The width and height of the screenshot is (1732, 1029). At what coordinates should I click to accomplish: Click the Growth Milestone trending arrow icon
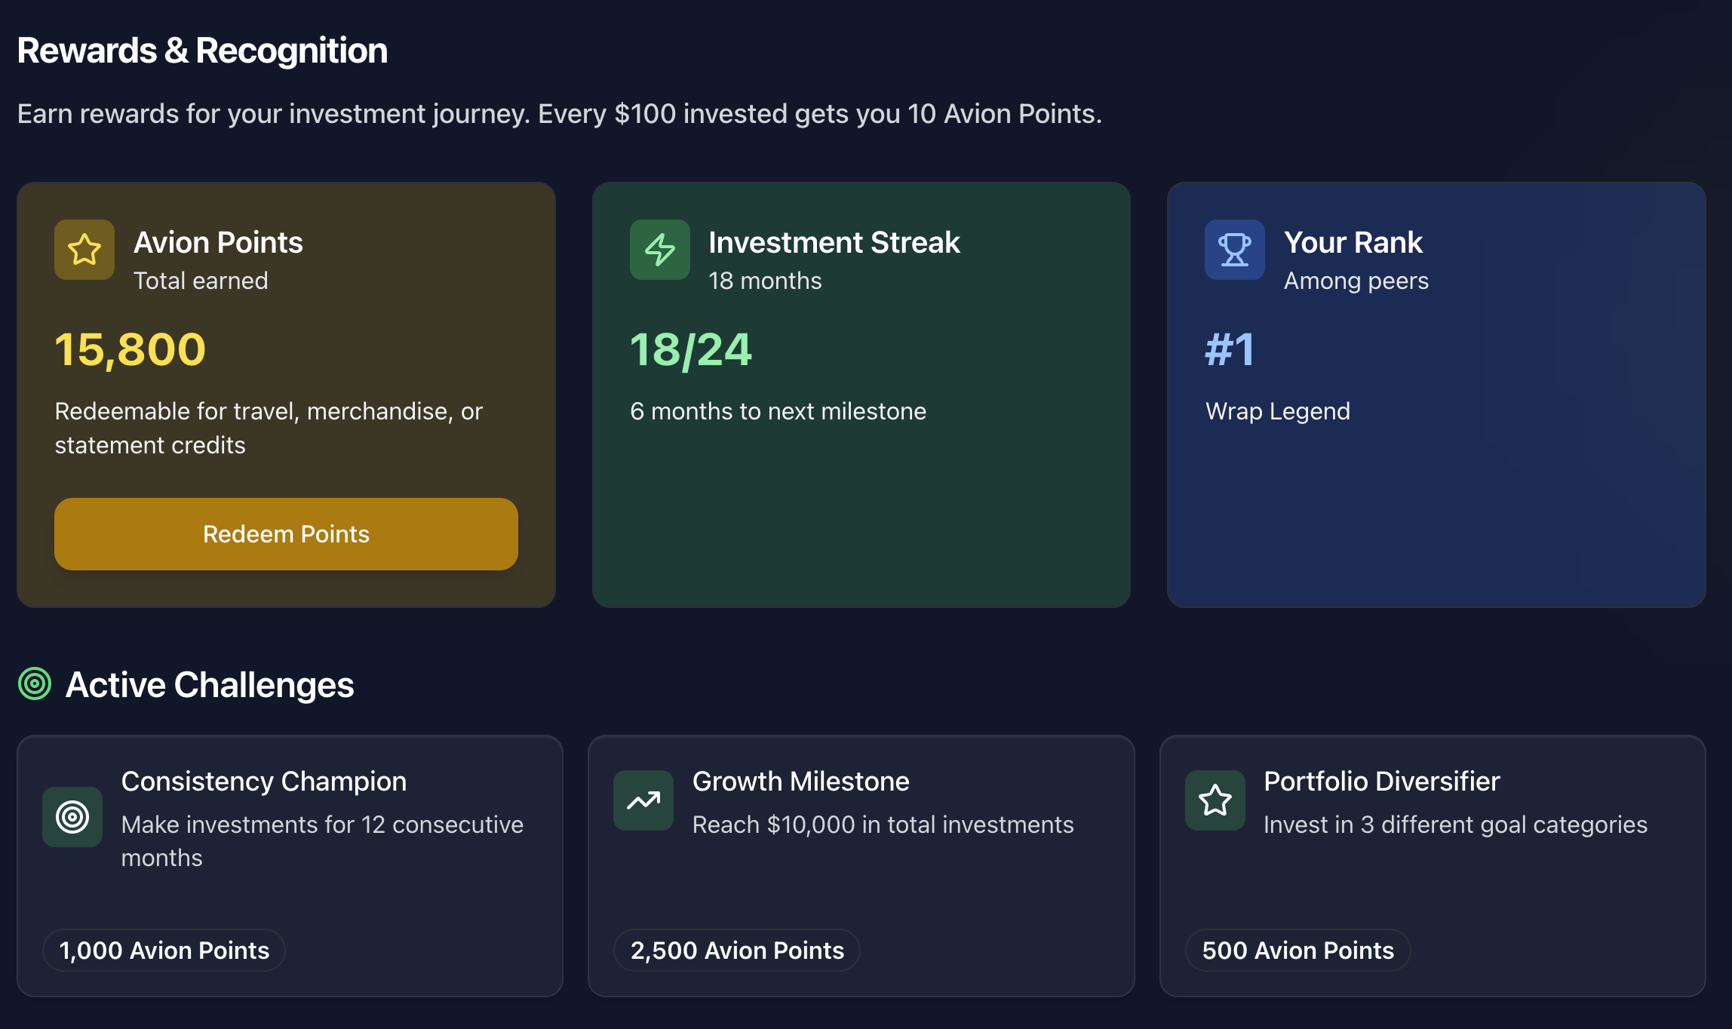[643, 800]
